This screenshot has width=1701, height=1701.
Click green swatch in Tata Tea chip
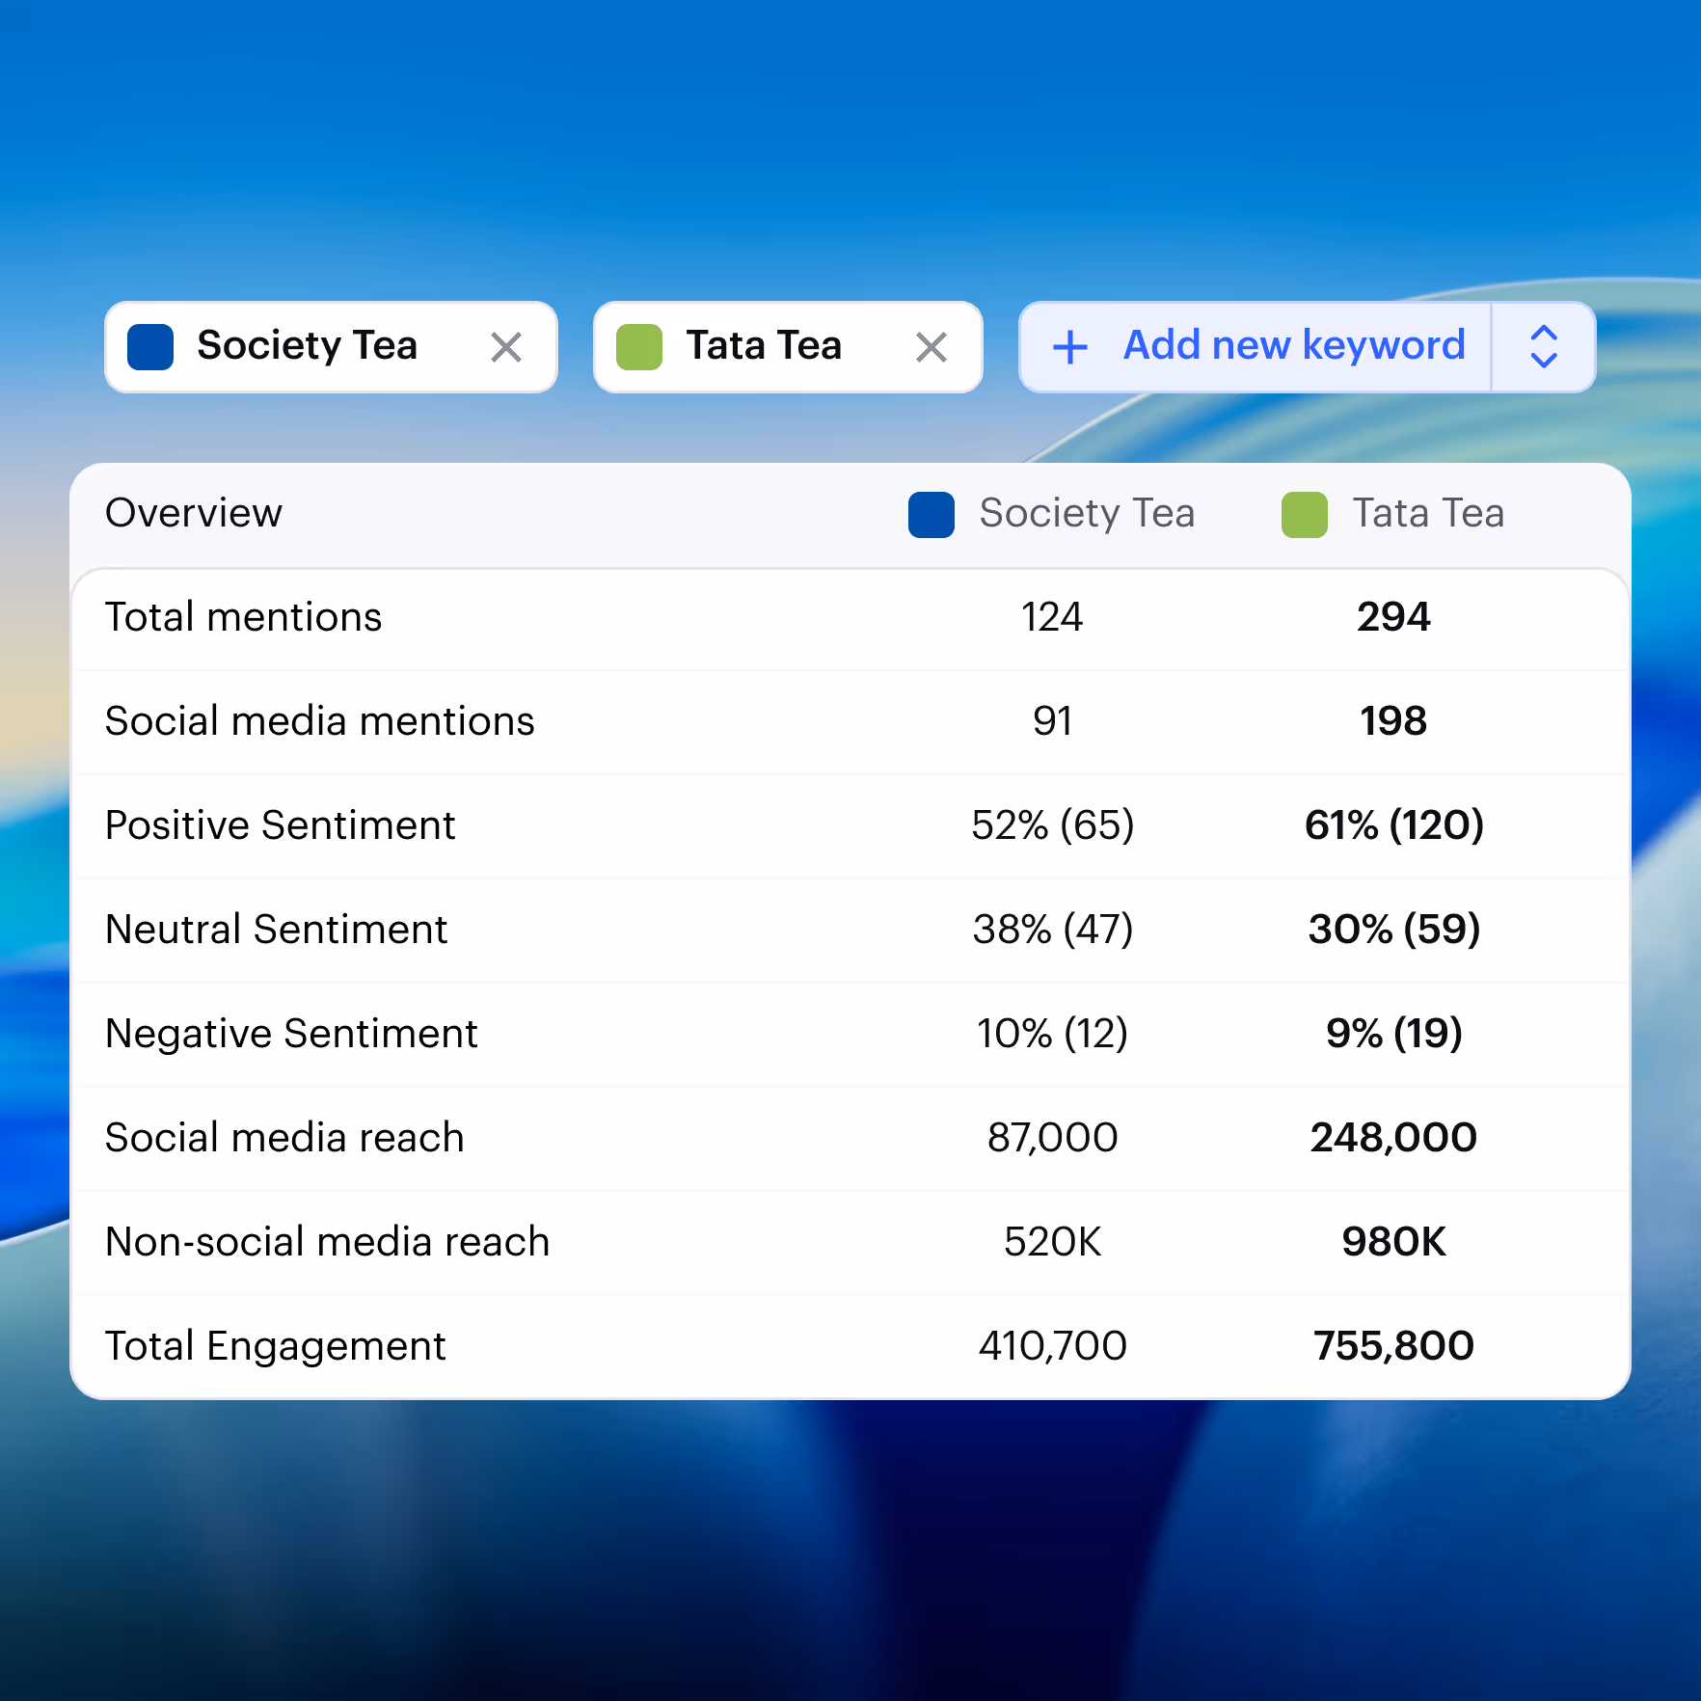pyautogui.click(x=639, y=347)
